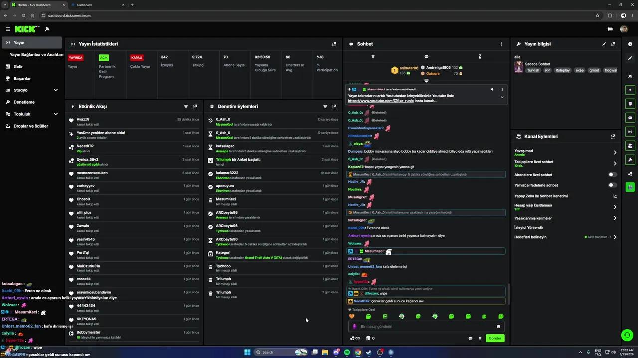The width and height of the screenshot is (638, 358).
Task: Open filter options in Denetim Eylemleri
Action: [325, 106]
